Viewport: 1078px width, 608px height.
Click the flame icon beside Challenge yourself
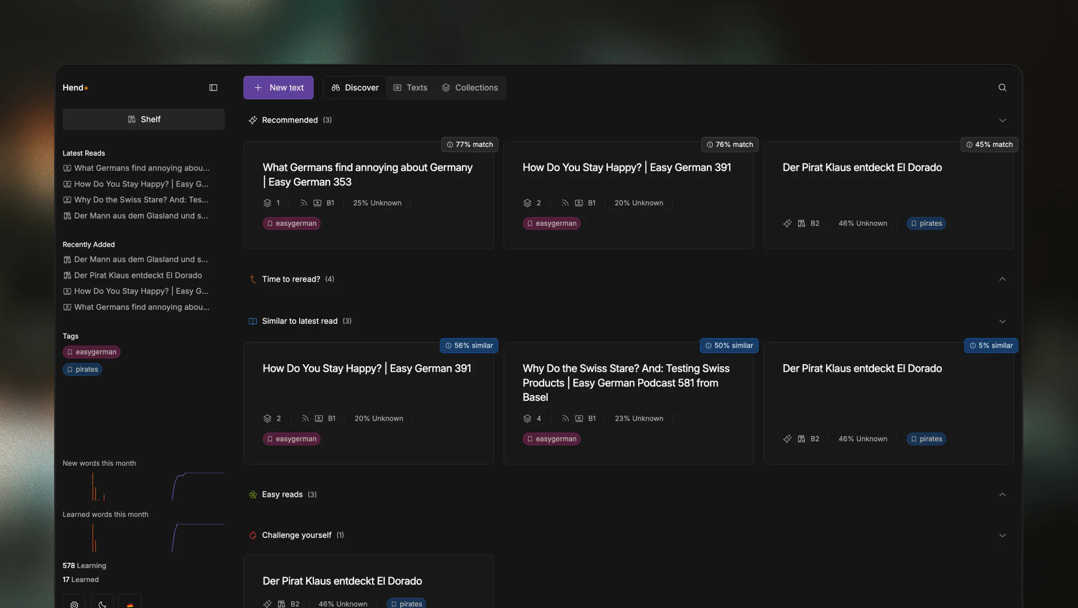pyautogui.click(x=253, y=536)
